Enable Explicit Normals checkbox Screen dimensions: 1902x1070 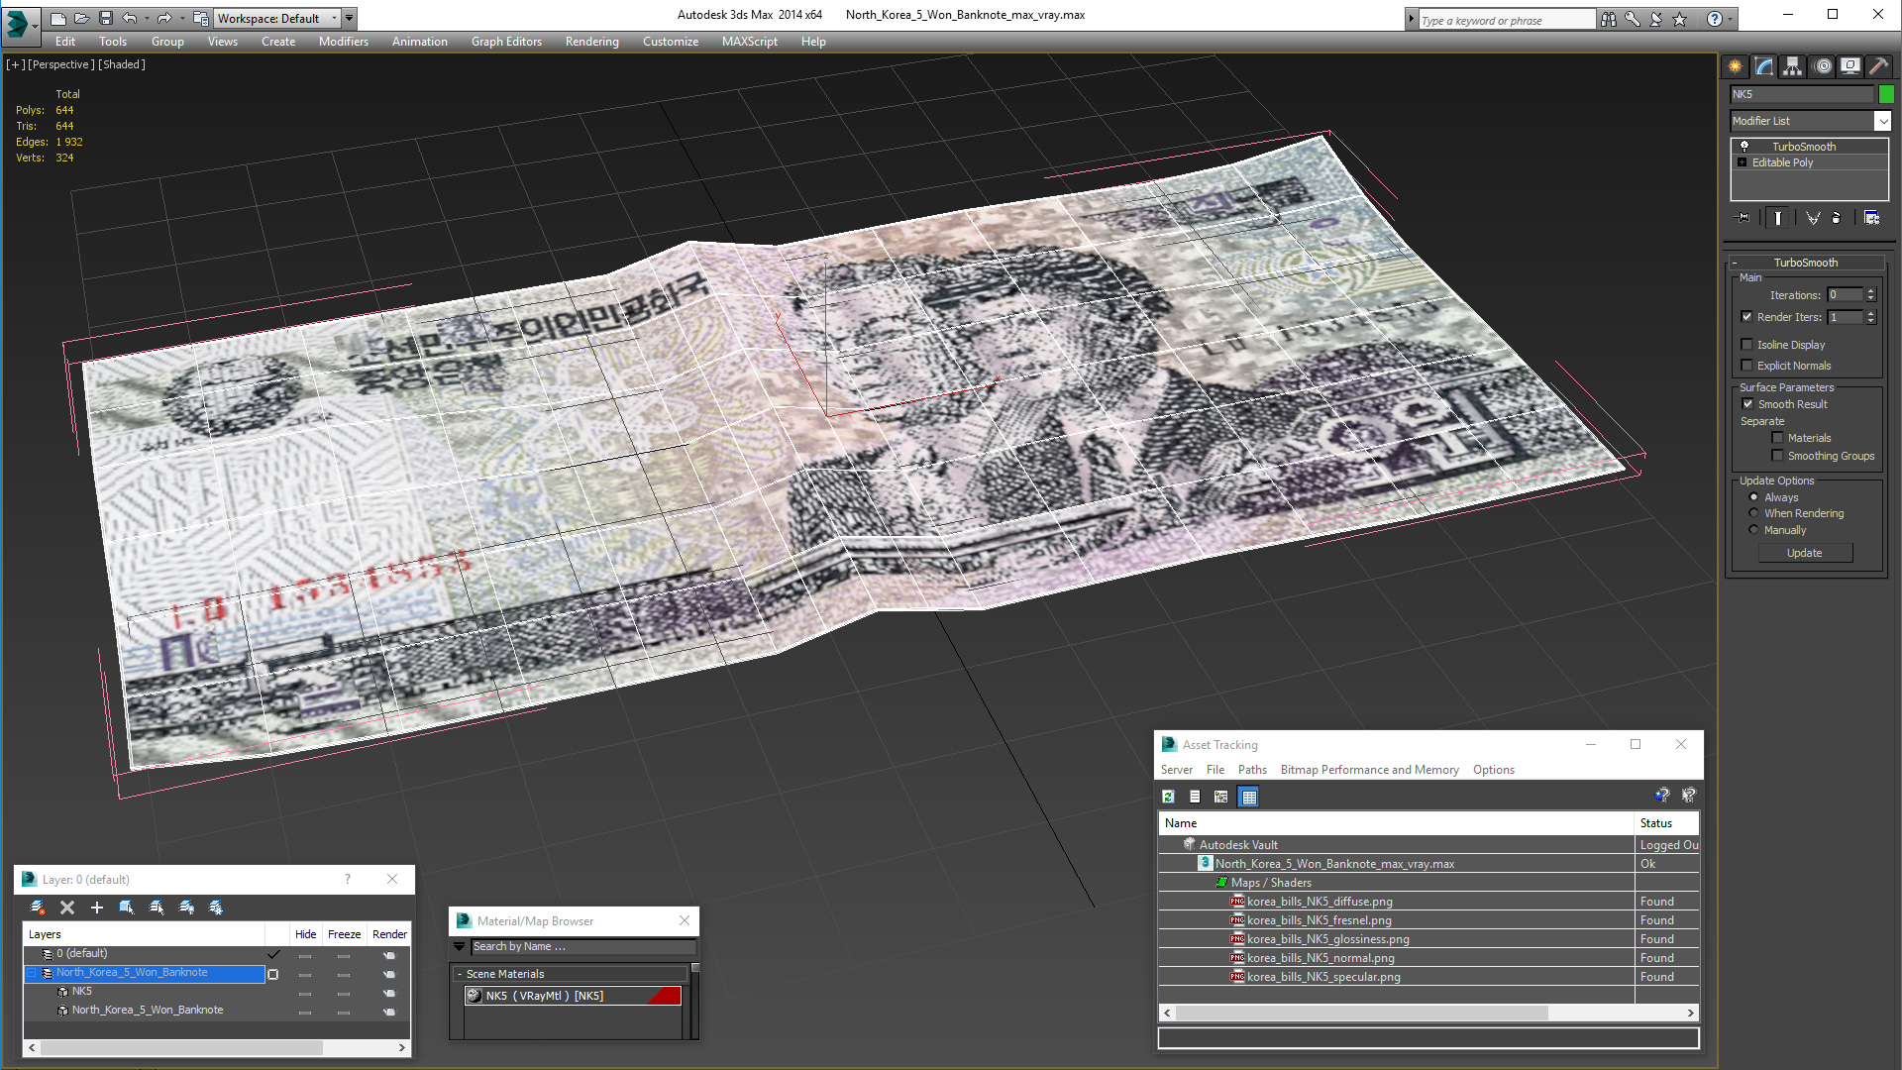tap(1746, 366)
